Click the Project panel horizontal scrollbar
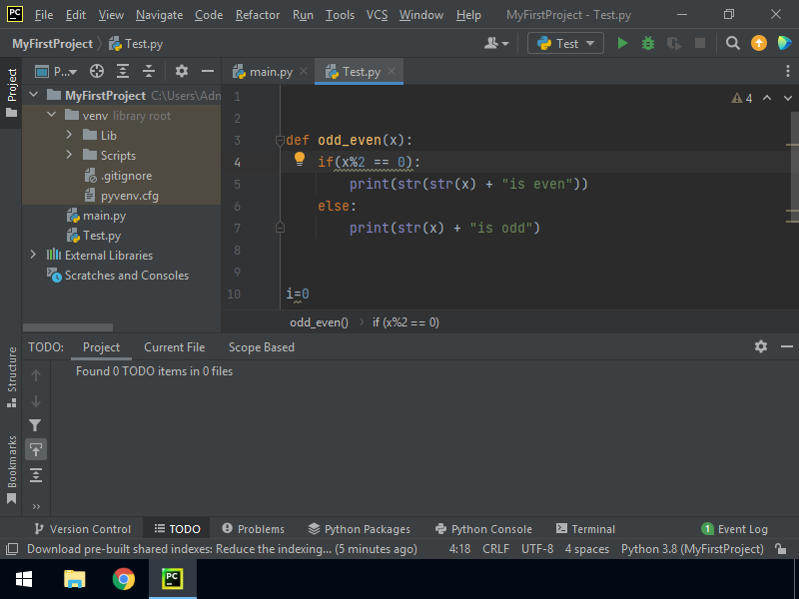799x599 pixels. pyautogui.click(x=68, y=326)
